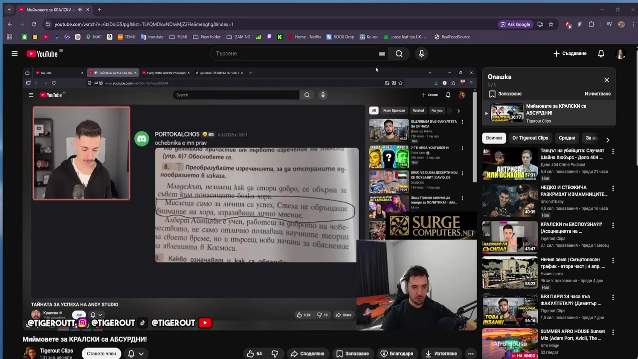Like the video with 64 likes
The width and height of the screenshot is (638, 359).
(x=254, y=354)
